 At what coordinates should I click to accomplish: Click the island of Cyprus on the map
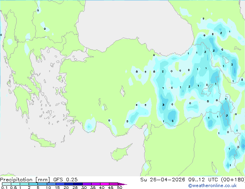click(120, 153)
